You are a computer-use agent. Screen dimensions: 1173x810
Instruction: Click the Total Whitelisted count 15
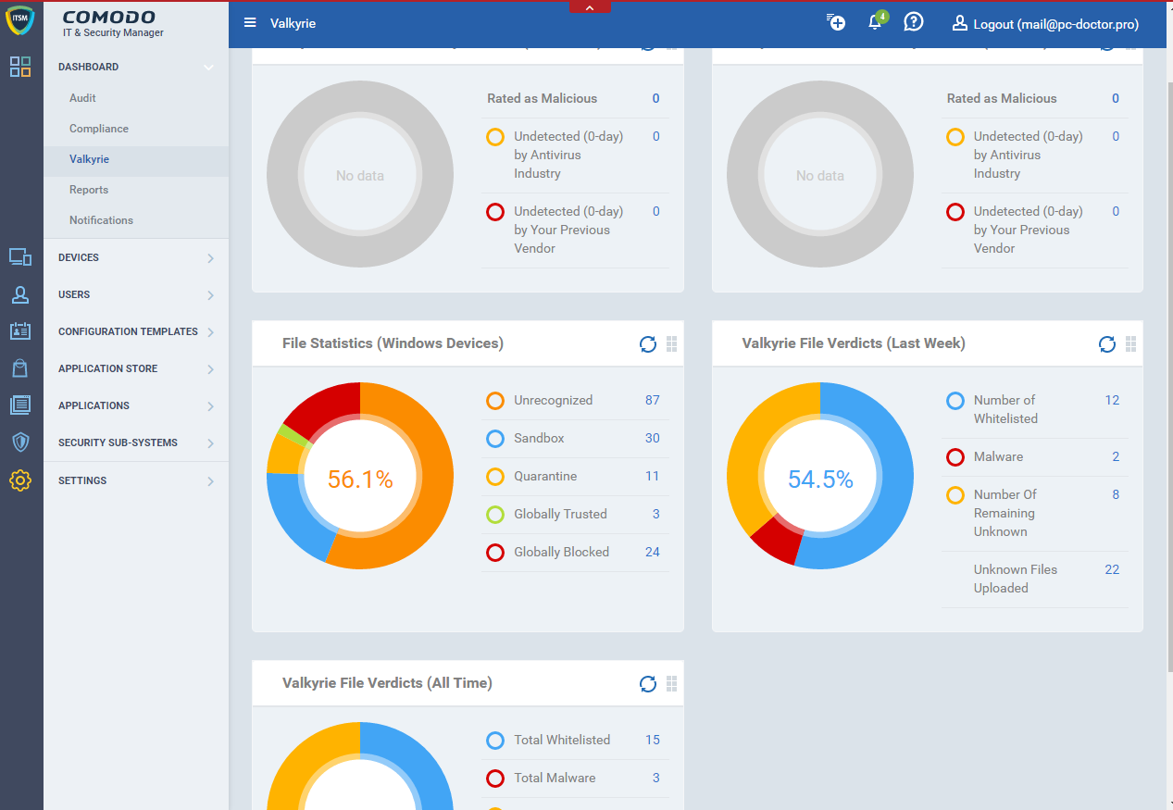click(x=653, y=740)
